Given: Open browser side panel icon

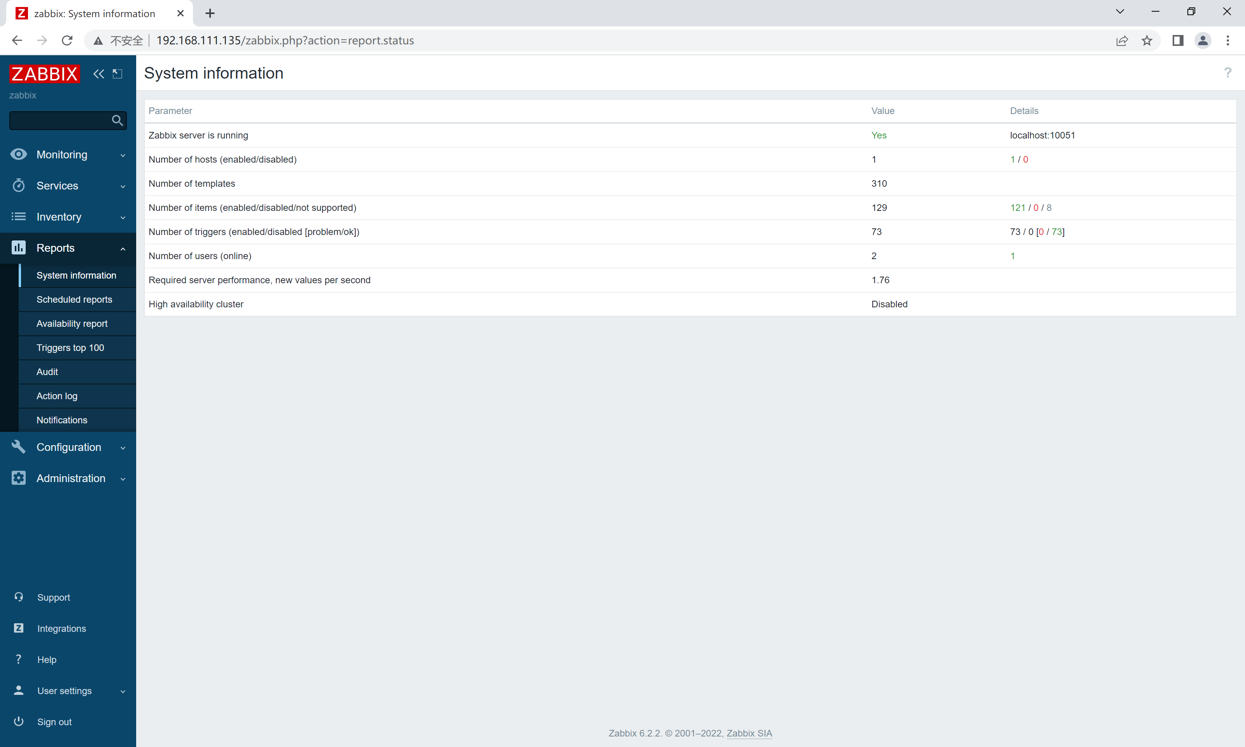Looking at the screenshot, I should click(x=1178, y=40).
